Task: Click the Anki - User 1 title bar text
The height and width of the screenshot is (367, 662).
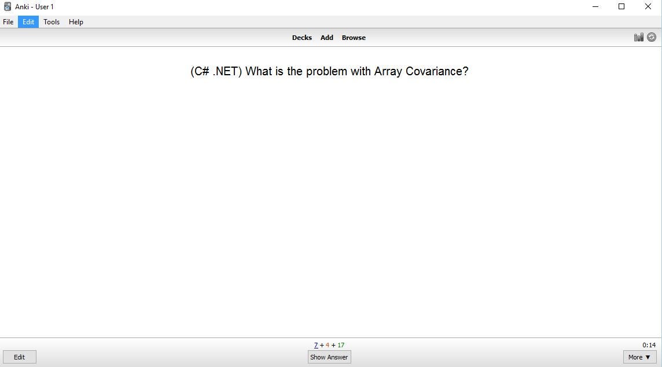Action: coord(35,6)
